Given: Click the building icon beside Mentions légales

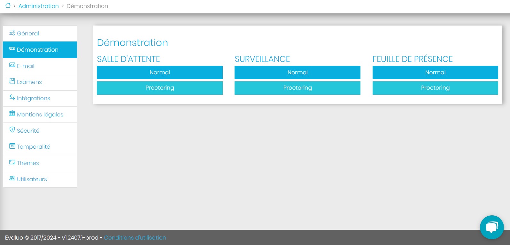Looking at the screenshot, I should pos(12,114).
